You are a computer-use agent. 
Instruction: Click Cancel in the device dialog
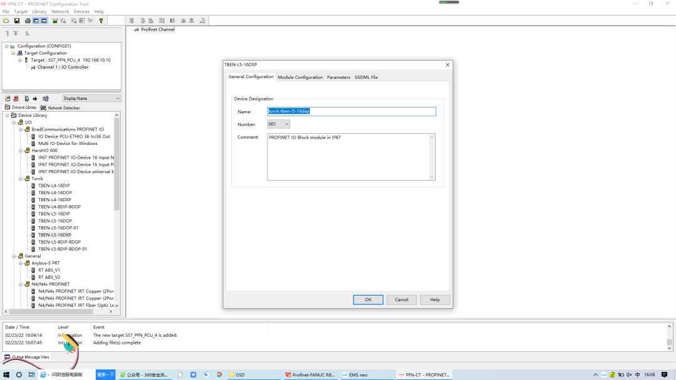[x=401, y=299]
